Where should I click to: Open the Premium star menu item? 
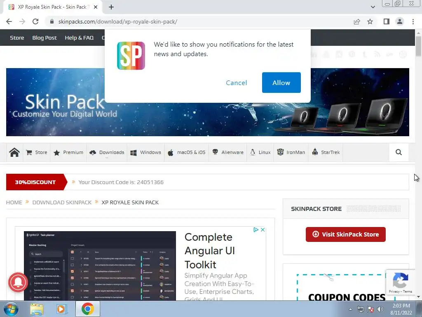[x=68, y=152]
